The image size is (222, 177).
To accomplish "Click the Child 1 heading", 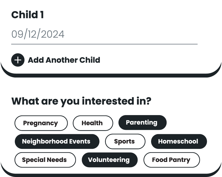I will coord(28,15).
